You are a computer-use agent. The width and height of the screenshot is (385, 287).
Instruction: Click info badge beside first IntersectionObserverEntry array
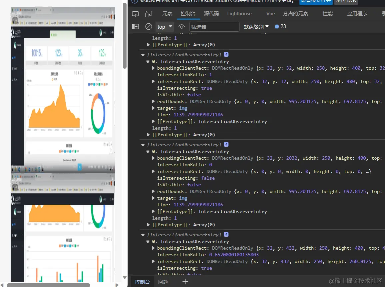[226, 55]
